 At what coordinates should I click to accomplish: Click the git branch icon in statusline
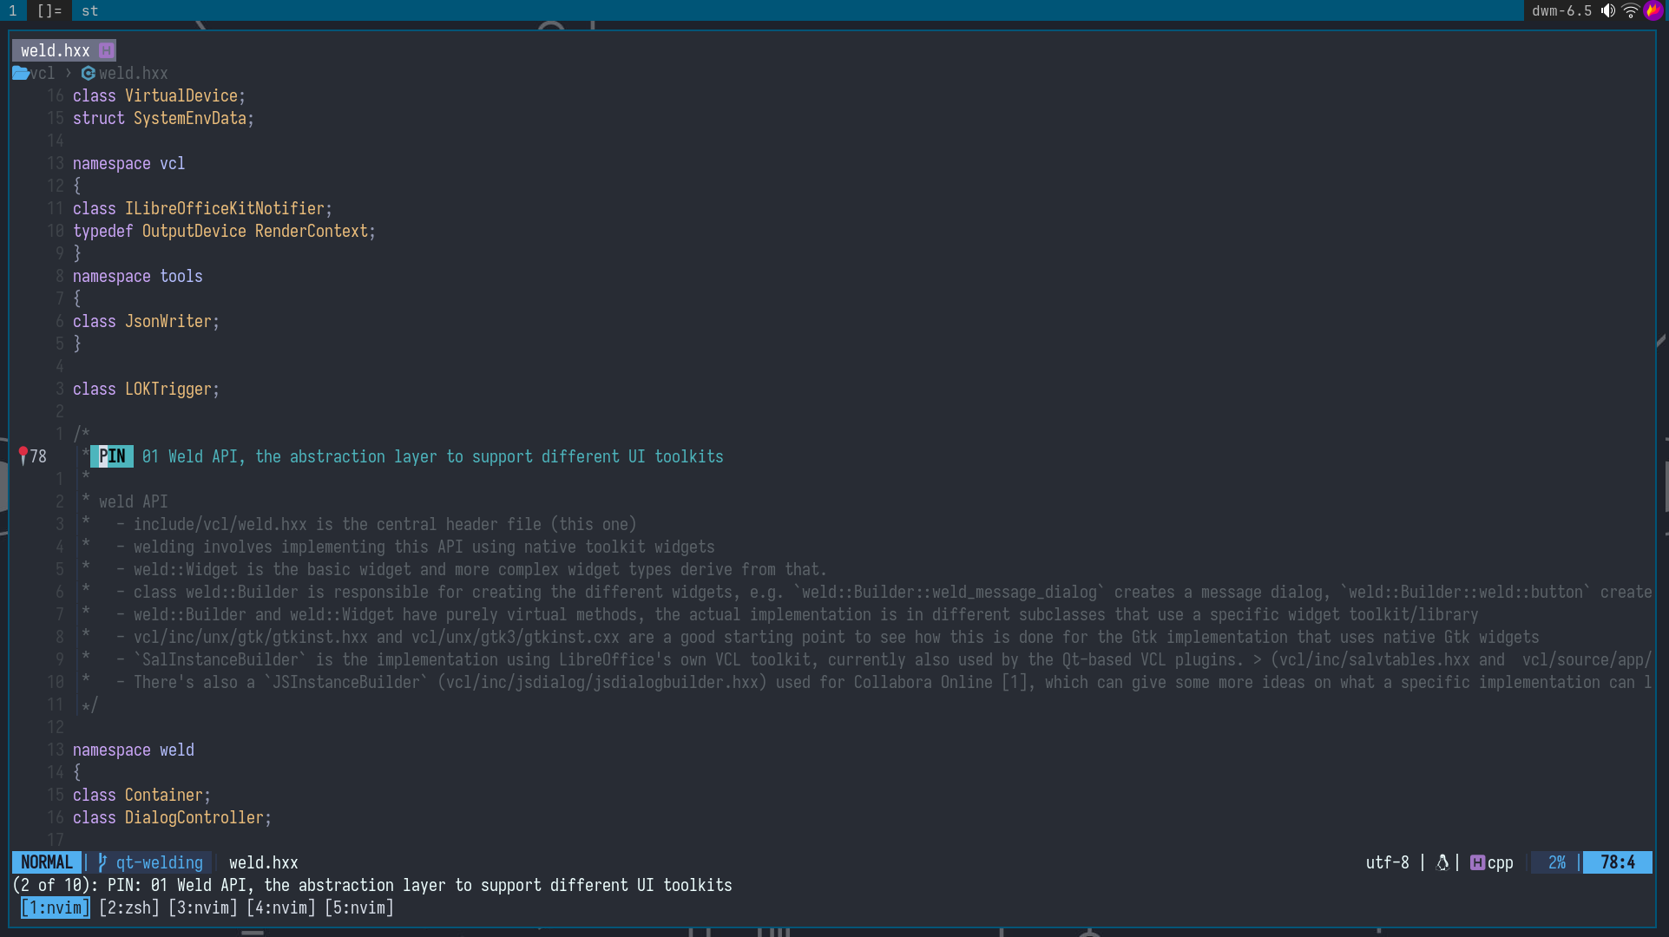click(102, 862)
